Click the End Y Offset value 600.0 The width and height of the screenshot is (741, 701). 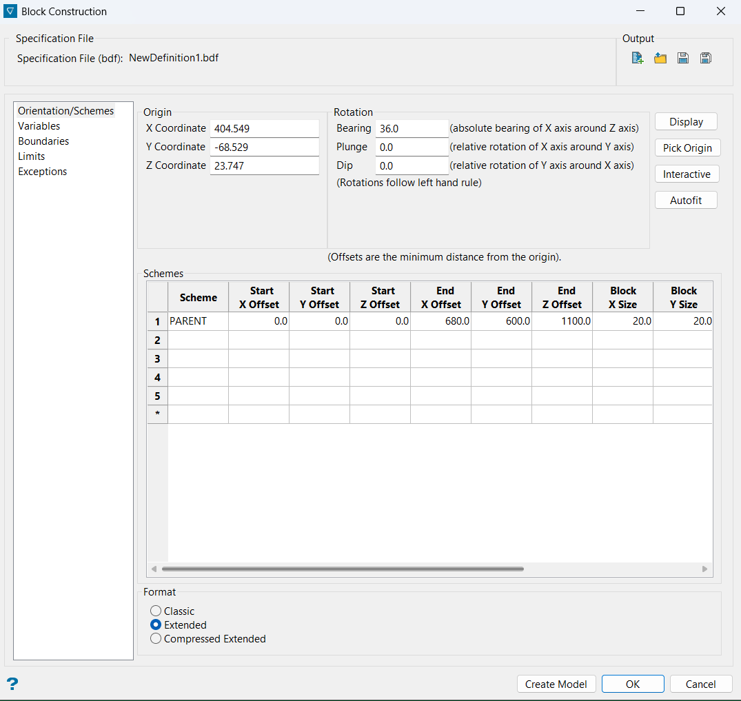(501, 321)
